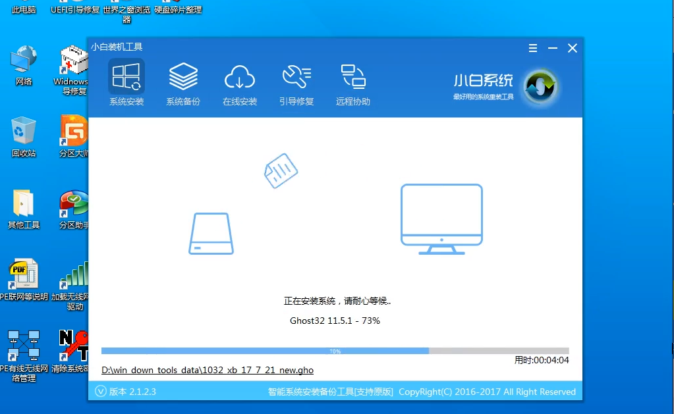
Task: Click the 远程协助 remote assistance icon
Action: click(x=353, y=82)
